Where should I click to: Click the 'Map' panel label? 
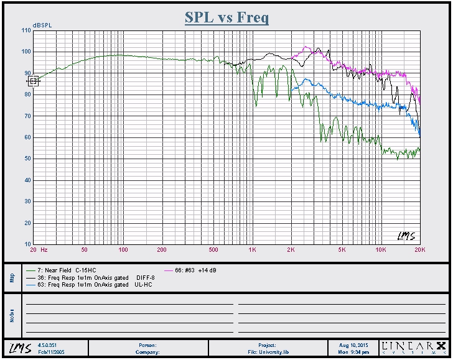(12, 277)
